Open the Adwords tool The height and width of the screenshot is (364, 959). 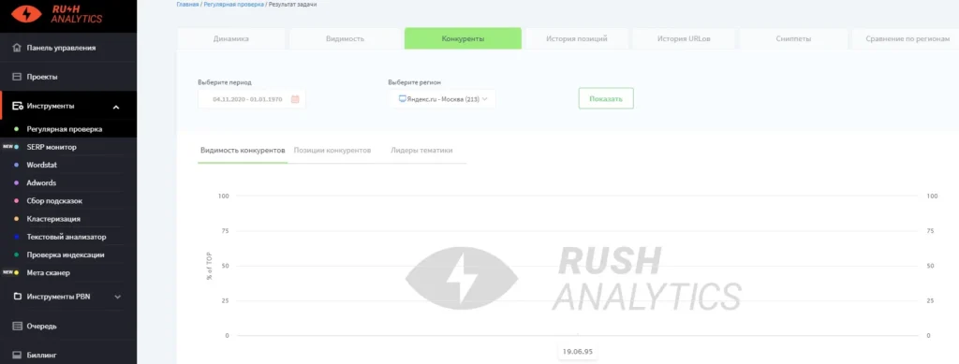click(x=41, y=182)
